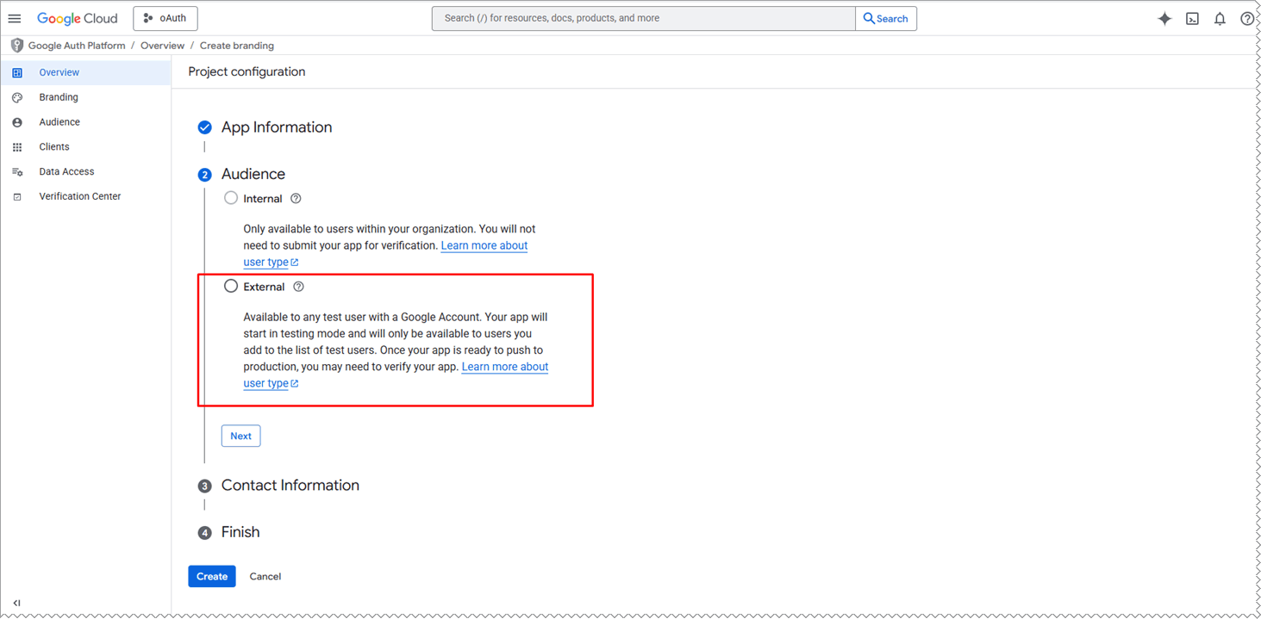
Task: Click the Project configuration heading
Action: click(247, 71)
